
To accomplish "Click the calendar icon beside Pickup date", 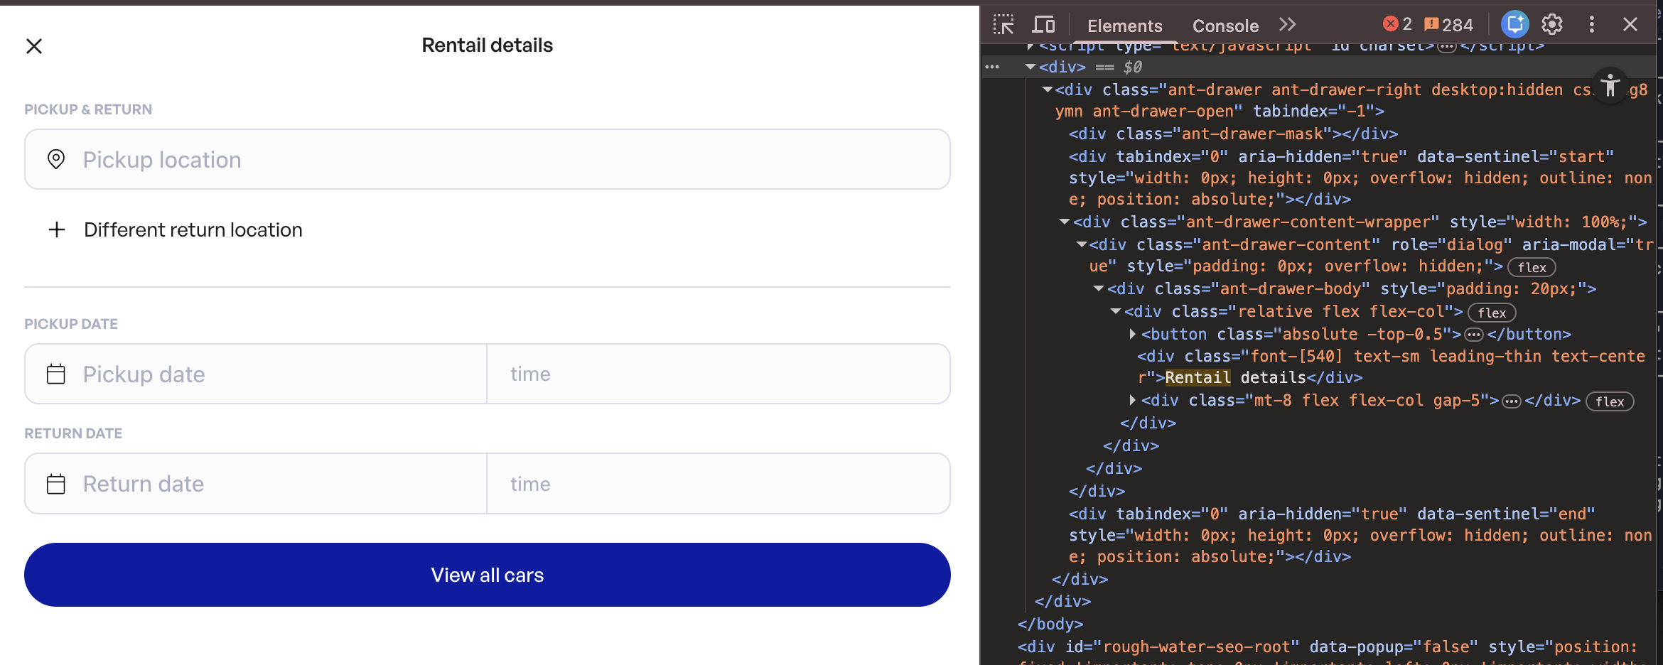I will click(x=56, y=374).
